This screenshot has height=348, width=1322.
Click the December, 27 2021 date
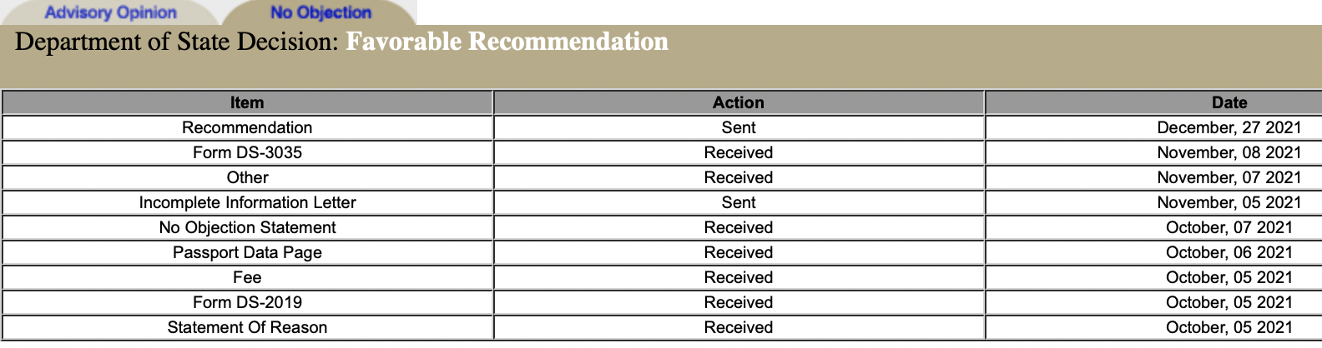(x=1229, y=127)
